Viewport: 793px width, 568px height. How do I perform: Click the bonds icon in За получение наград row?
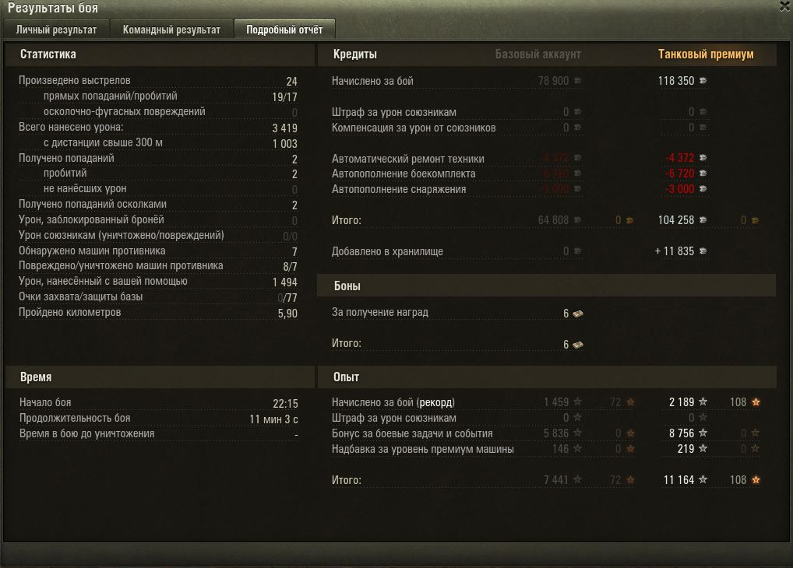(577, 314)
